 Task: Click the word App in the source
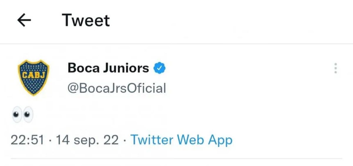click(x=220, y=140)
